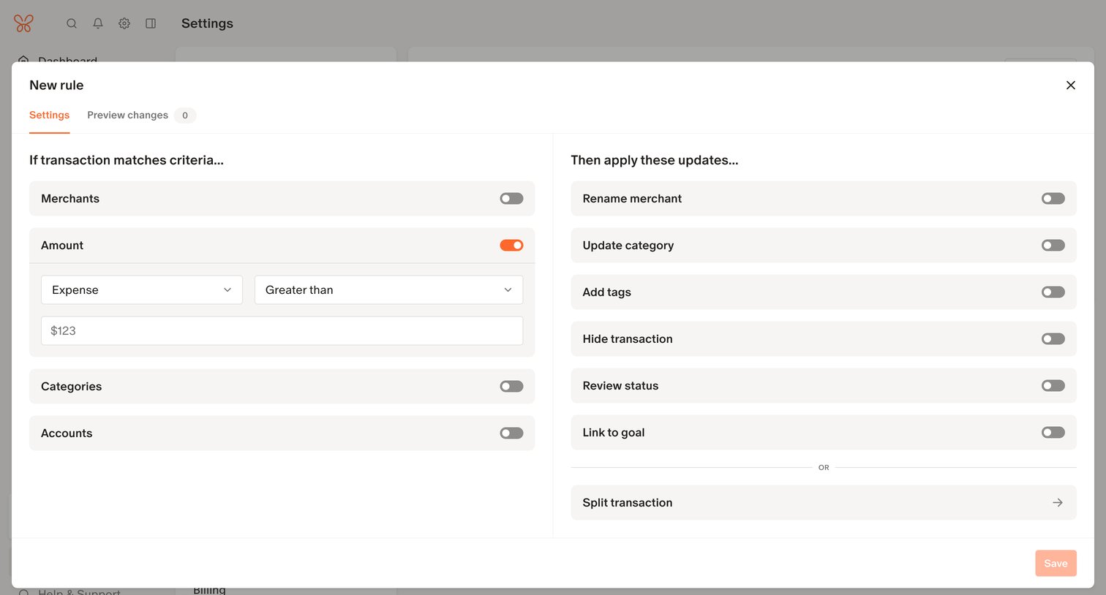Switch to Preview changes tab
Screen dimensions: 1106x595
[128, 115]
